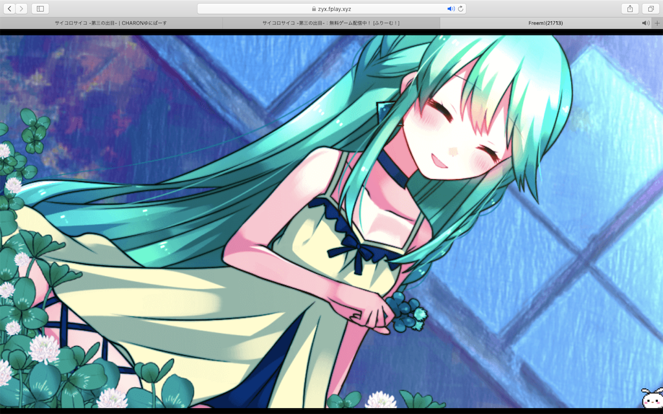Mute the Freem! tab's audio icon
Screen dimensions: 663x414
point(646,23)
